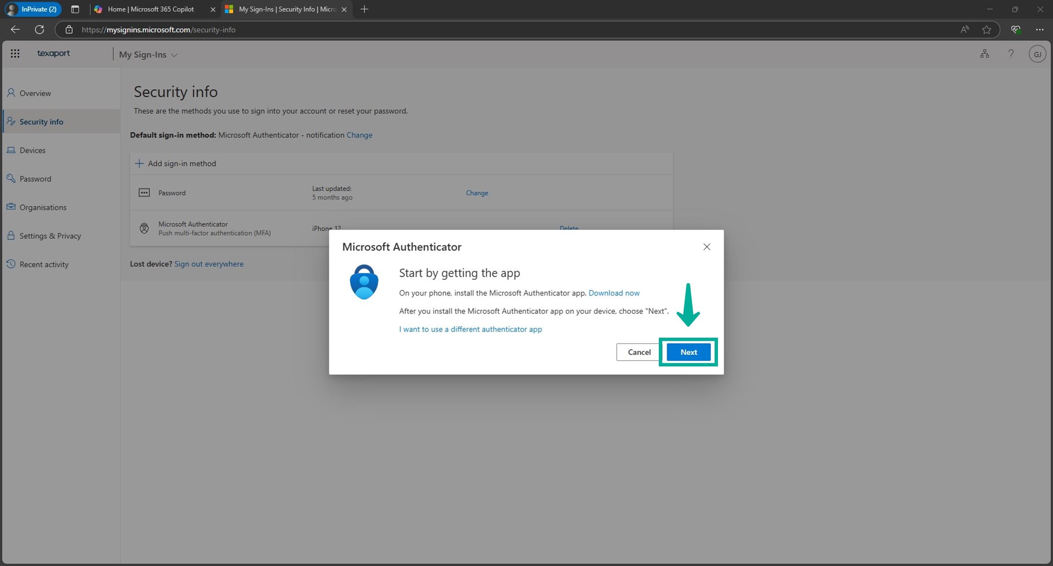Open the GJ account avatar
Viewport: 1053px width, 566px height.
1037,53
